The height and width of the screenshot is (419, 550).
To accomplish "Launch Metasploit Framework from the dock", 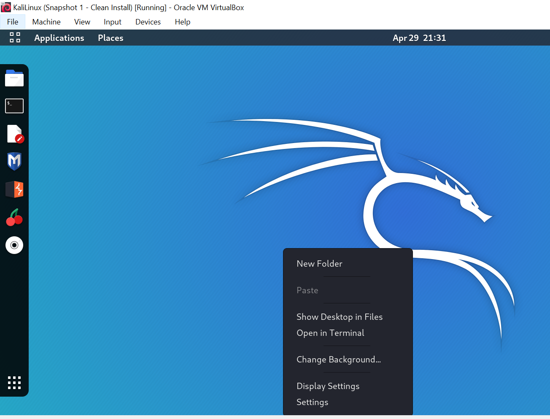I will click(x=14, y=162).
